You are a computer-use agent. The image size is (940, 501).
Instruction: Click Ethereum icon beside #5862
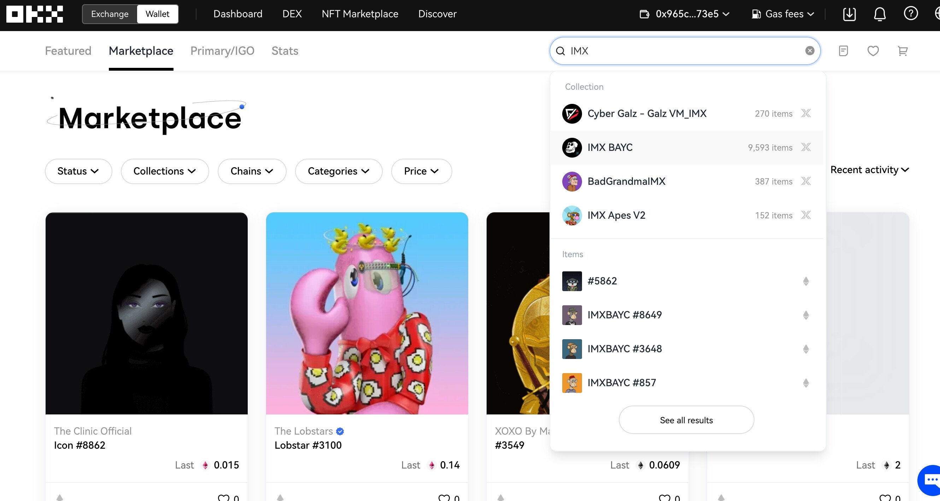click(806, 281)
